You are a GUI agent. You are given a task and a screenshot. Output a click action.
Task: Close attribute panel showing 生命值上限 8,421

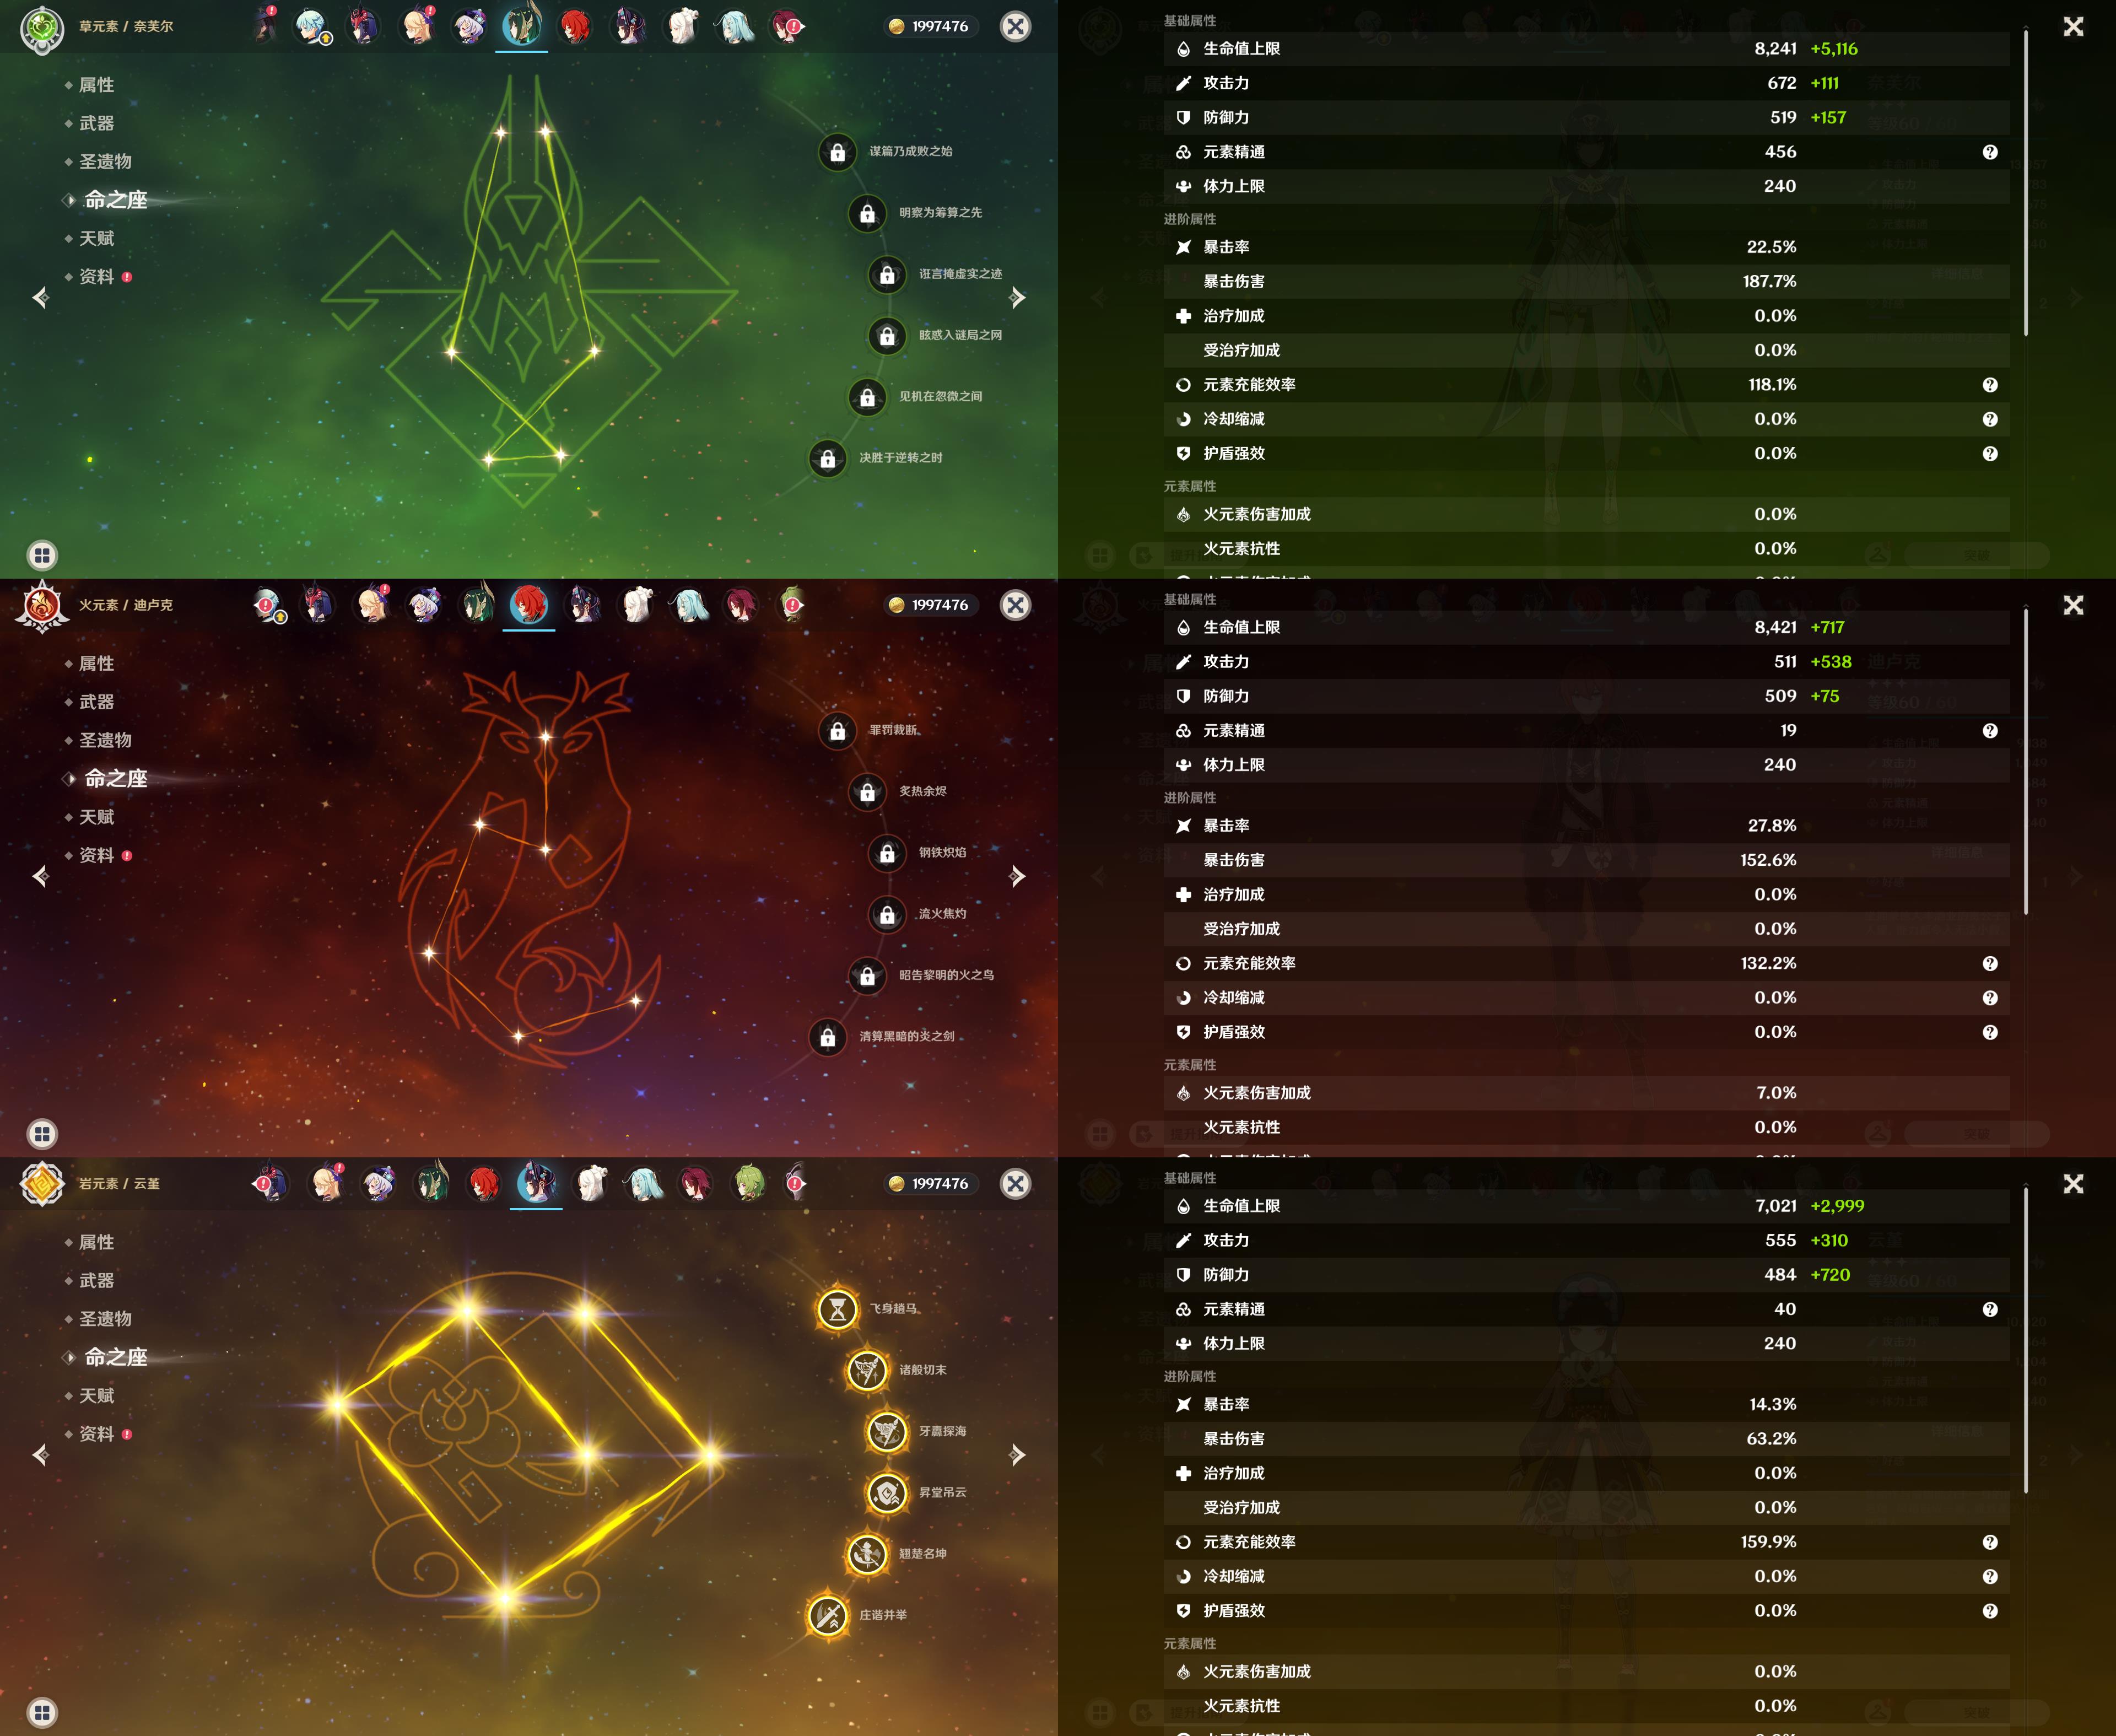click(2074, 605)
